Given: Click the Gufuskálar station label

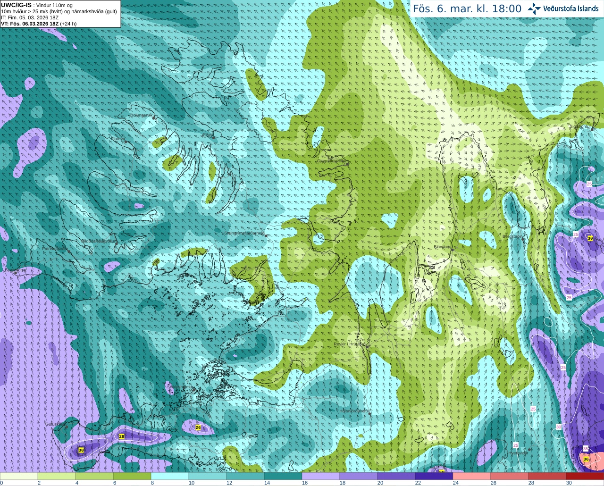Looking at the screenshot, I should click(55, 424).
